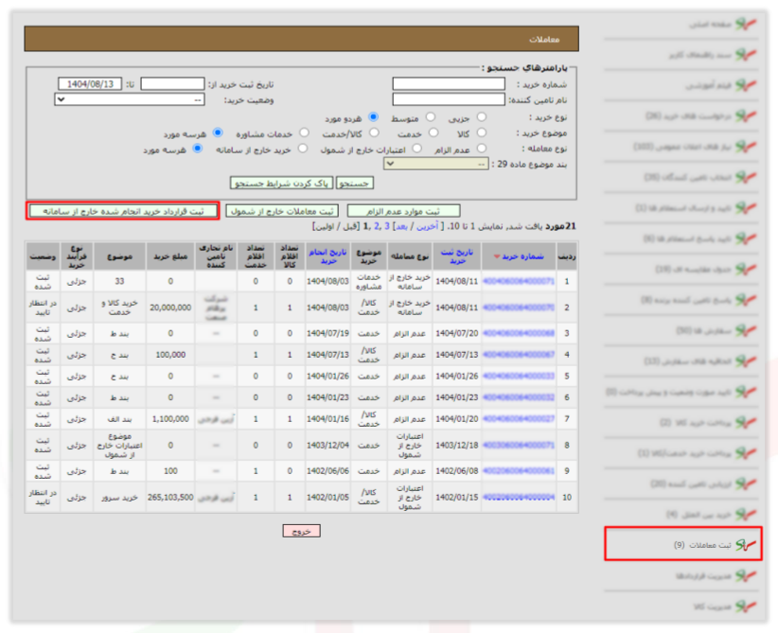Screen dimensions: 778x633
Task: Click the logo icon beside ثبت معاملات (9)
Action: [x=746, y=545]
